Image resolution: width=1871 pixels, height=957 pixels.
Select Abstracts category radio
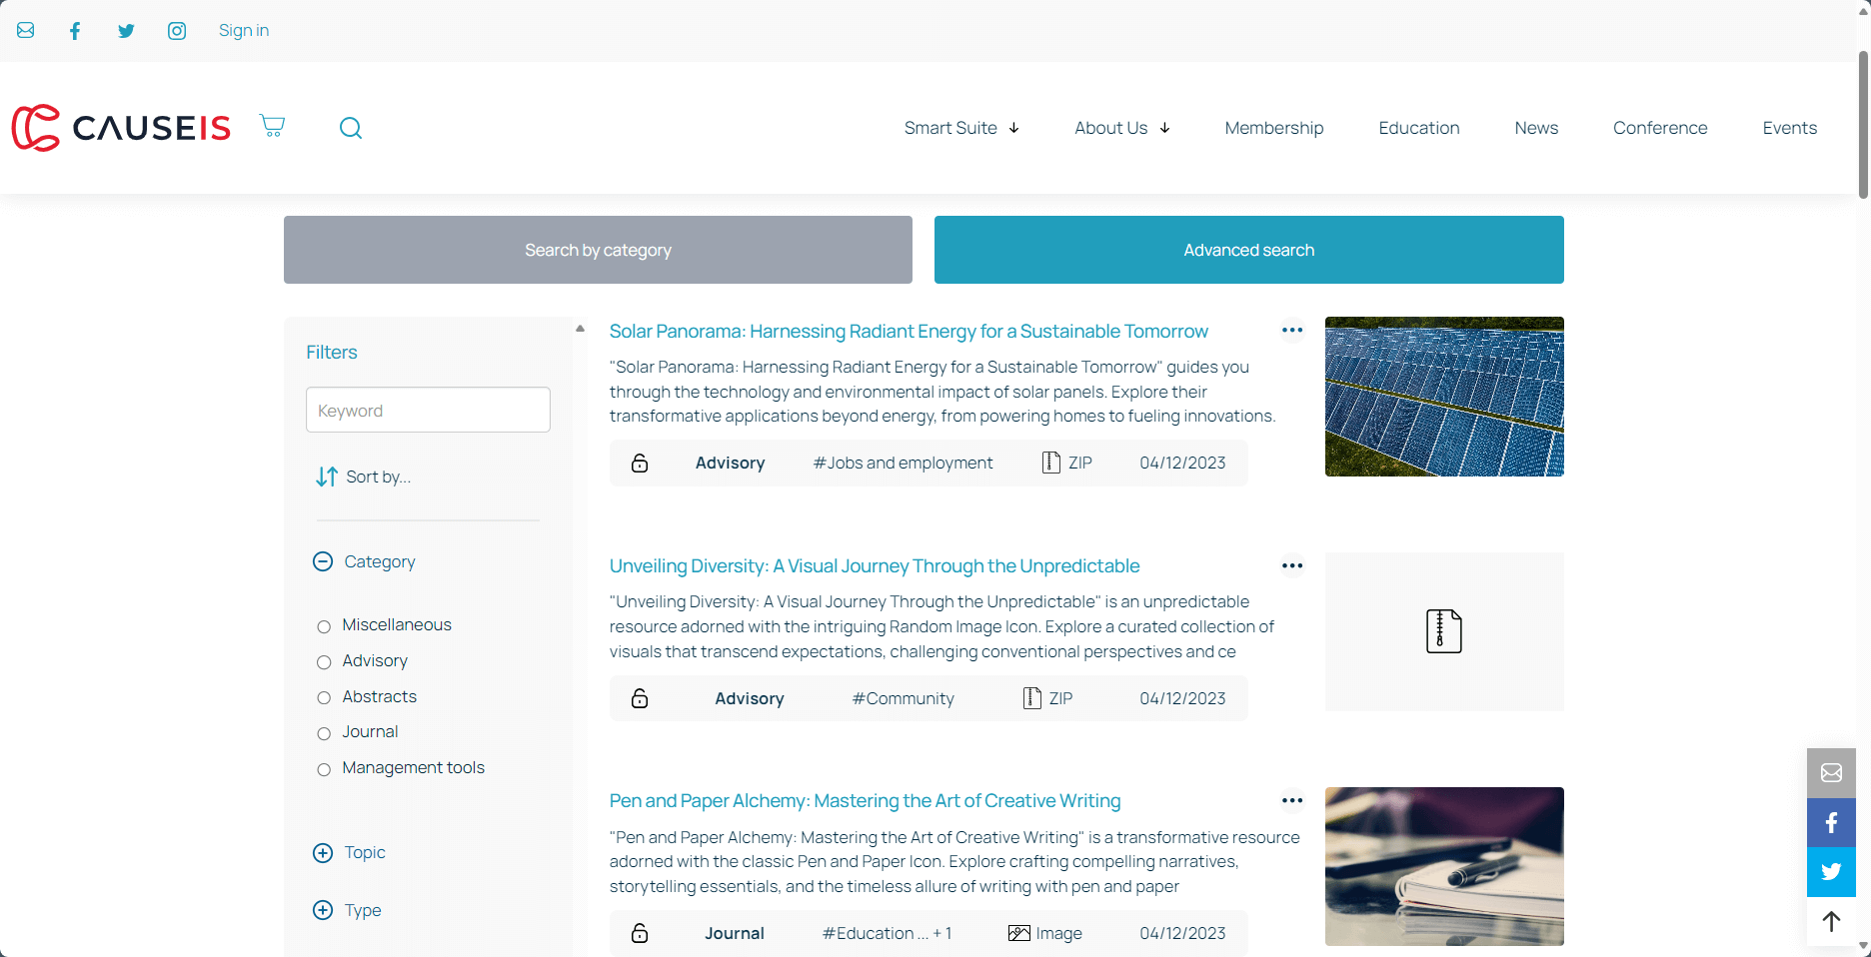[x=324, y=698]
